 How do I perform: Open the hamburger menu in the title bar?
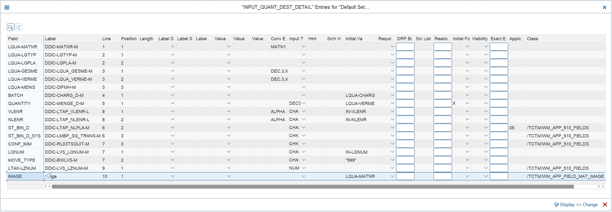(x=7, y=7)
